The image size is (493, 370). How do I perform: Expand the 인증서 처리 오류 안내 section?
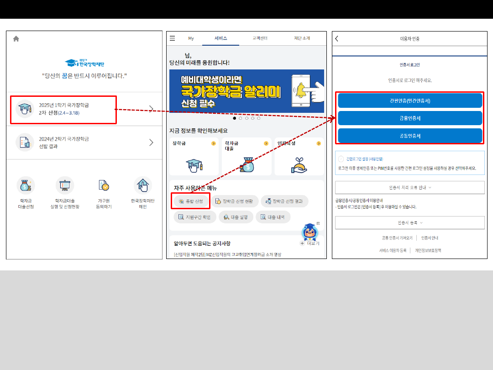[409, 187]
